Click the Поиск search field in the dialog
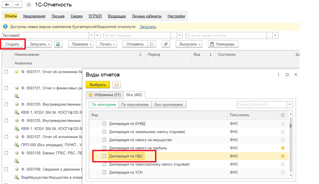 [x=262, y=105]
